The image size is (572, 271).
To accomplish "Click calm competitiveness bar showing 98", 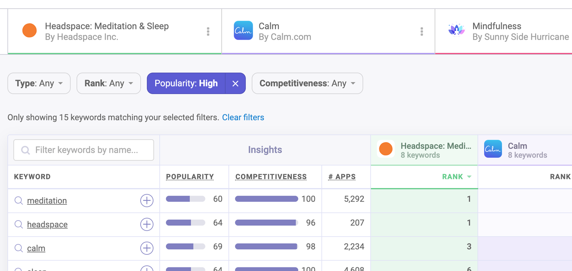I will click(267, 246).
